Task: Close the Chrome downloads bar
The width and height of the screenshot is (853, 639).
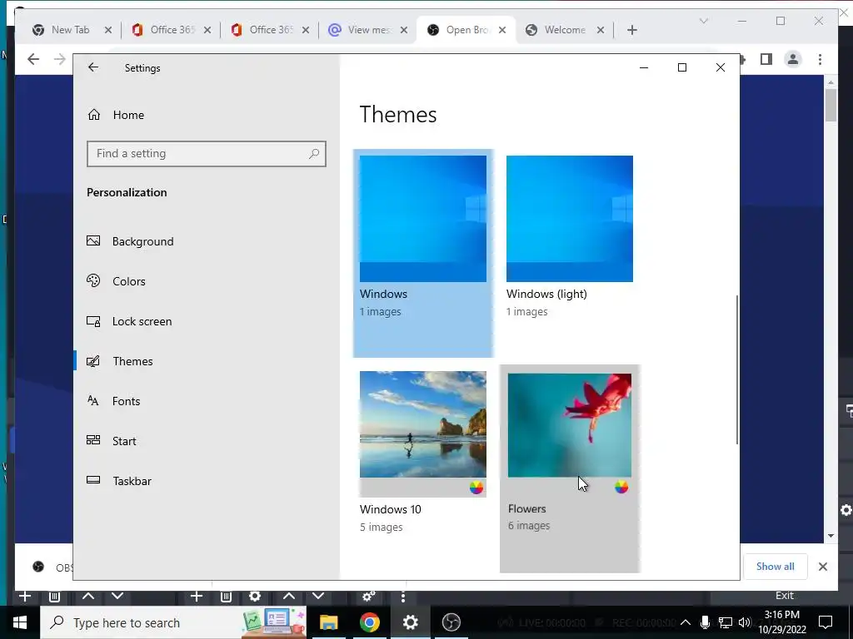Action: (x=822, y=566)
